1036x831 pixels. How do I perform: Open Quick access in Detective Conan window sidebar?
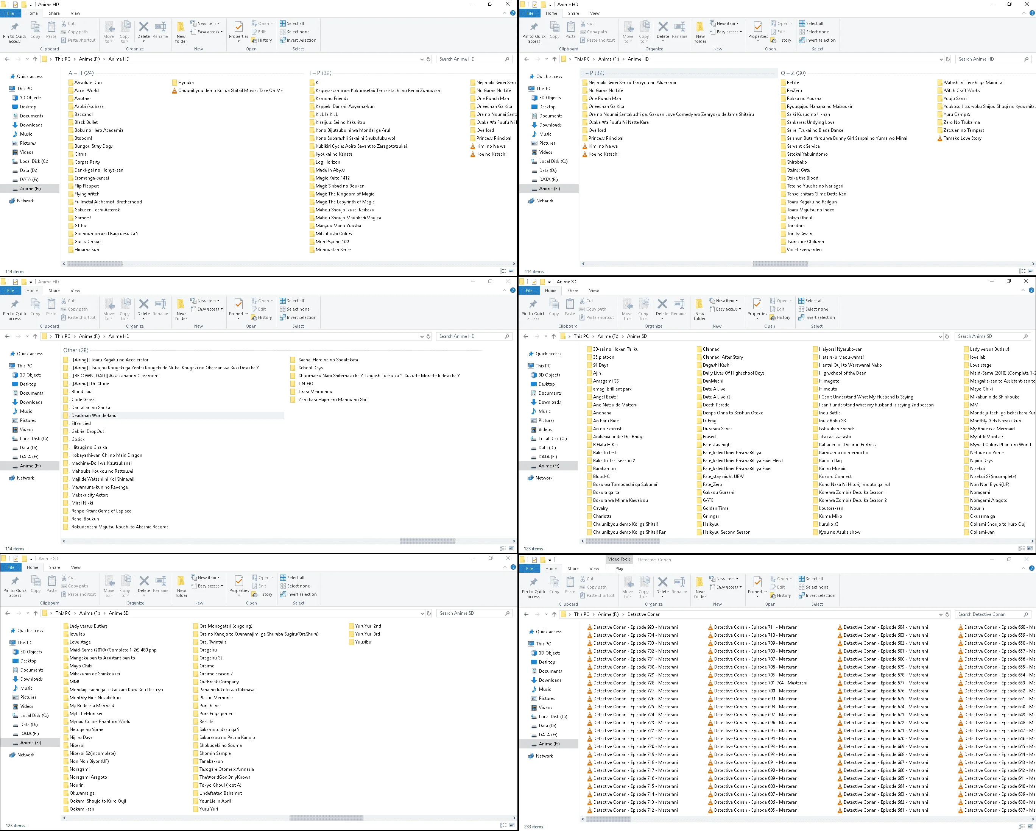(544, 632)
